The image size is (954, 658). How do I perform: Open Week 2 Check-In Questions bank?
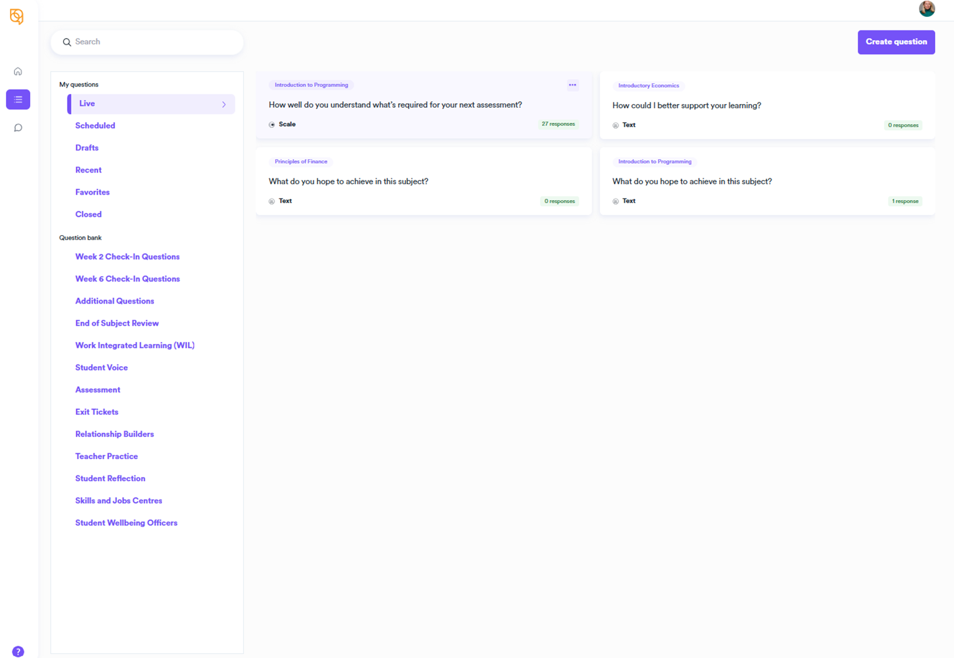point(127,257)
